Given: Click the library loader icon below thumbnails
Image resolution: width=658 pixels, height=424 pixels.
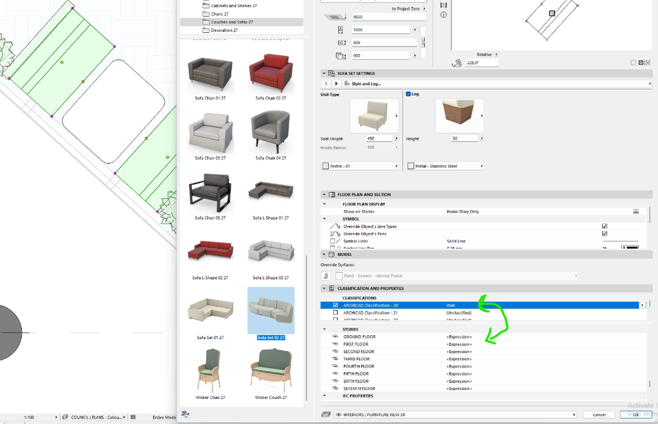Looking at the screenshot, I should [185, 414].
